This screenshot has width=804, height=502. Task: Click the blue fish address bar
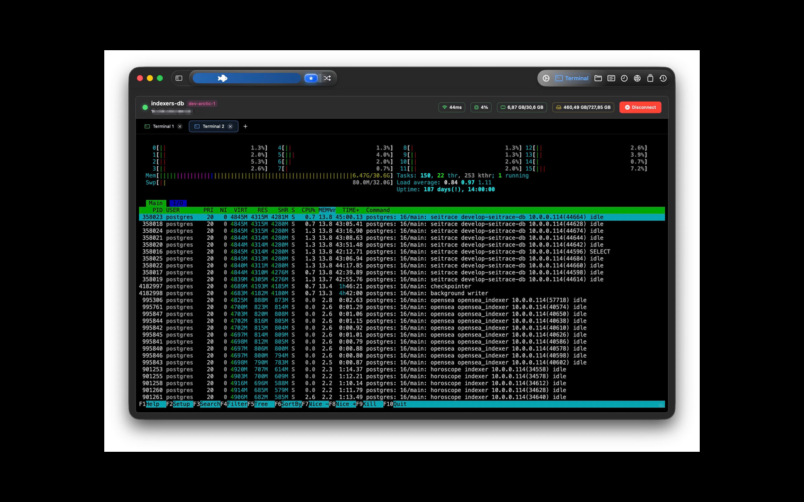247,78
